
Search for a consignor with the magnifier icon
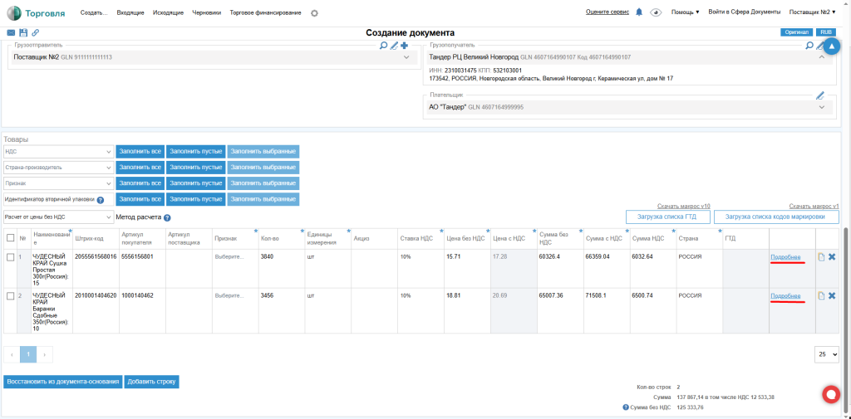(x=384, y=46)
